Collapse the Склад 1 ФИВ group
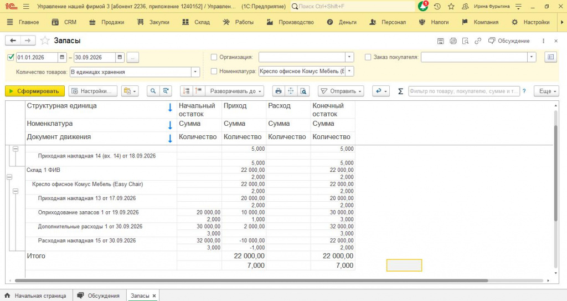This screenshot has height=301, width=567. click(9, 177)
